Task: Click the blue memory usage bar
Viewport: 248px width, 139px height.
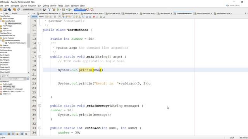Action: 80,10
